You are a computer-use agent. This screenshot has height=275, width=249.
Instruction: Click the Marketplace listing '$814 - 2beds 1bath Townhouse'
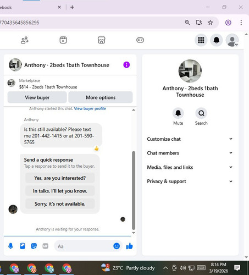pyautogui.click(x=48, y=87)
